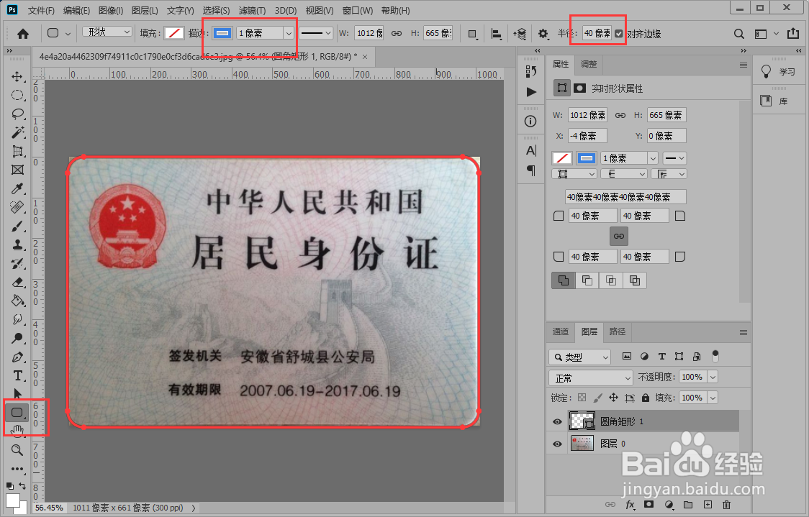Open stroke line style dropdown
Screen dimensions: 809x517
(316, 34)
